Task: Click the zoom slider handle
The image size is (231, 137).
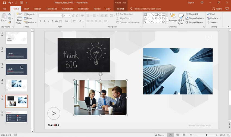Action: coord(206,135)
